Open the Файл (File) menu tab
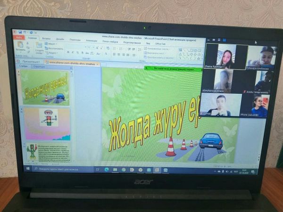283x212 pixels. point(19,39)
